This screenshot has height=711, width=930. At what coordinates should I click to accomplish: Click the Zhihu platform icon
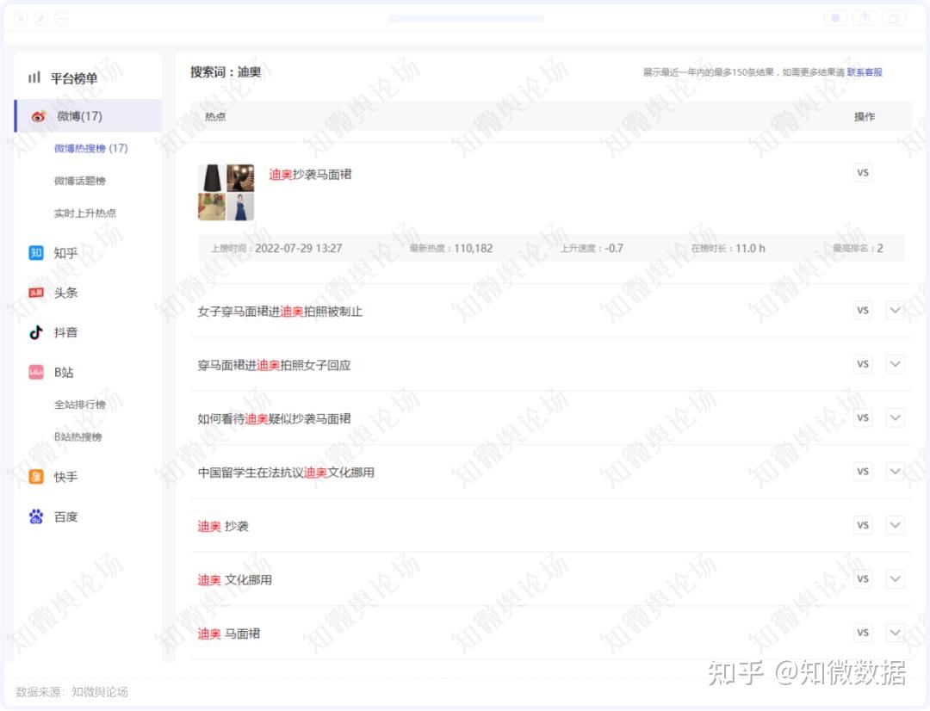tap(36, 253)
